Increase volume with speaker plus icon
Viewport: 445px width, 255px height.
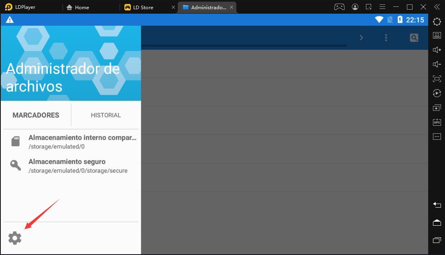coord(437,50)
